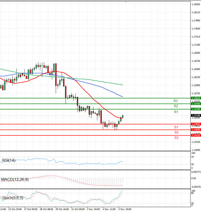Click the 1.15450 resistance price tag
Viewport: 201px width, 212px height.
point(195,104)
